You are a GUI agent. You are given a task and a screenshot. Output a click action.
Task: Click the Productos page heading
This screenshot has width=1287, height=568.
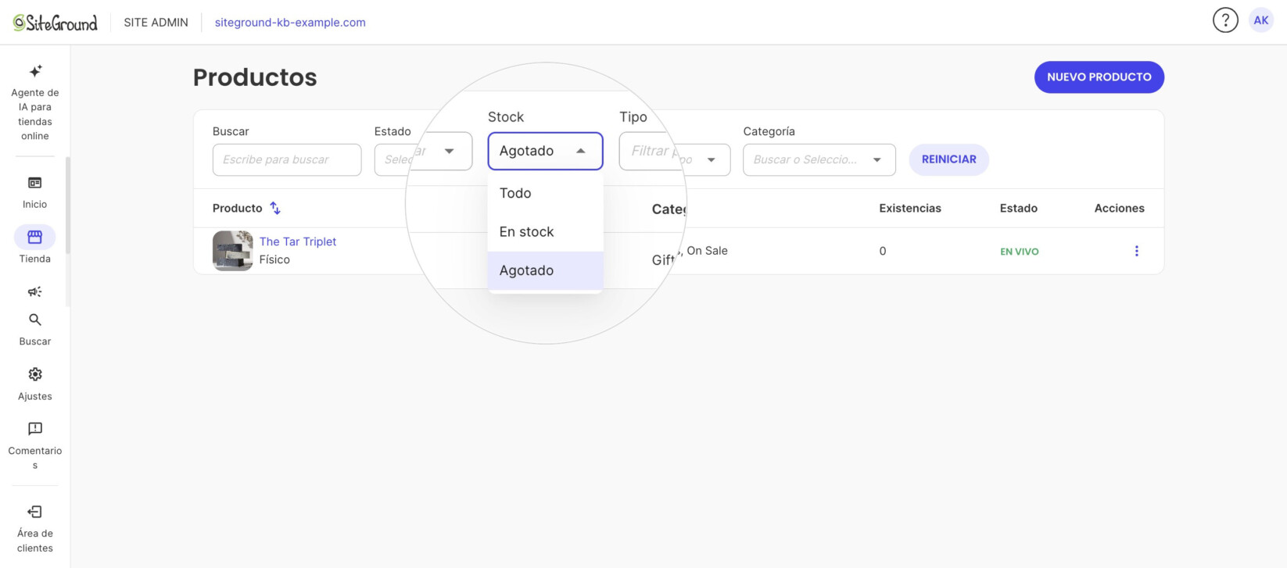click(255, 77)
